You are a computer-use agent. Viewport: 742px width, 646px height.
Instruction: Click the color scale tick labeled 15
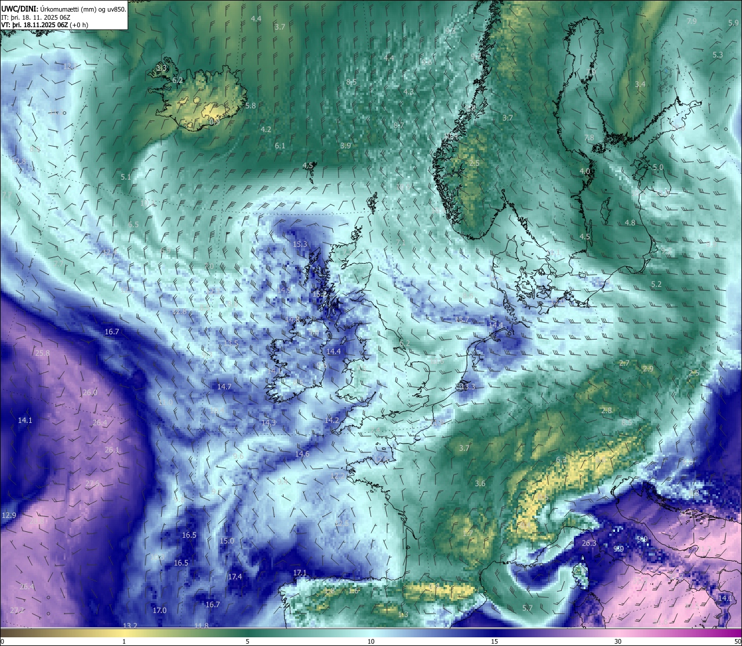pyautogui.click(x=494, y=641)
